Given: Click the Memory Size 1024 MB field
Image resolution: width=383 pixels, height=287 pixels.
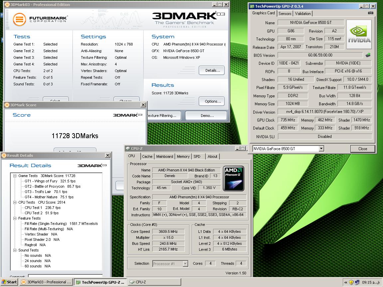Looking at the screenshot, I should pyautogui.click(x=293, y=104).
